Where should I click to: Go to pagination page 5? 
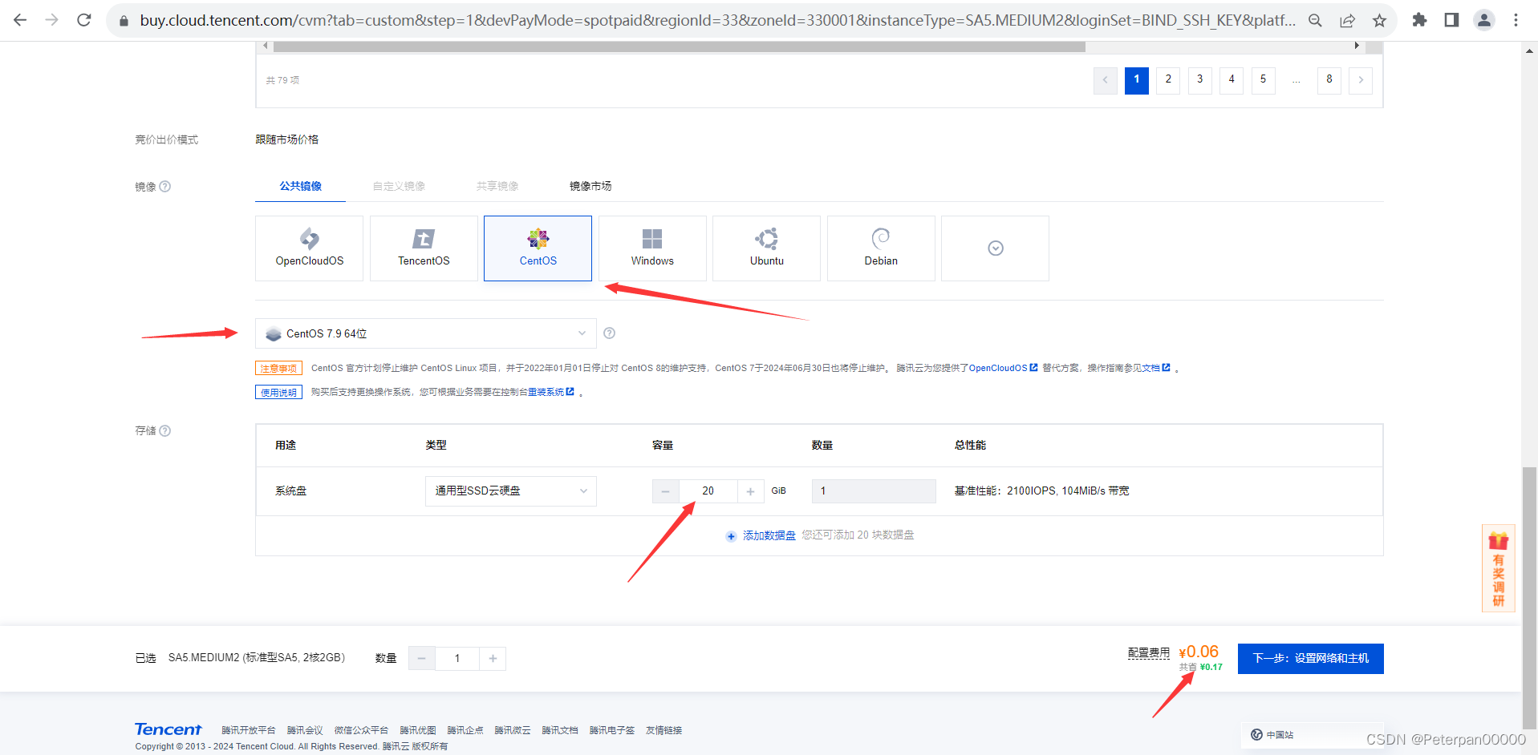pos(1263,79)
